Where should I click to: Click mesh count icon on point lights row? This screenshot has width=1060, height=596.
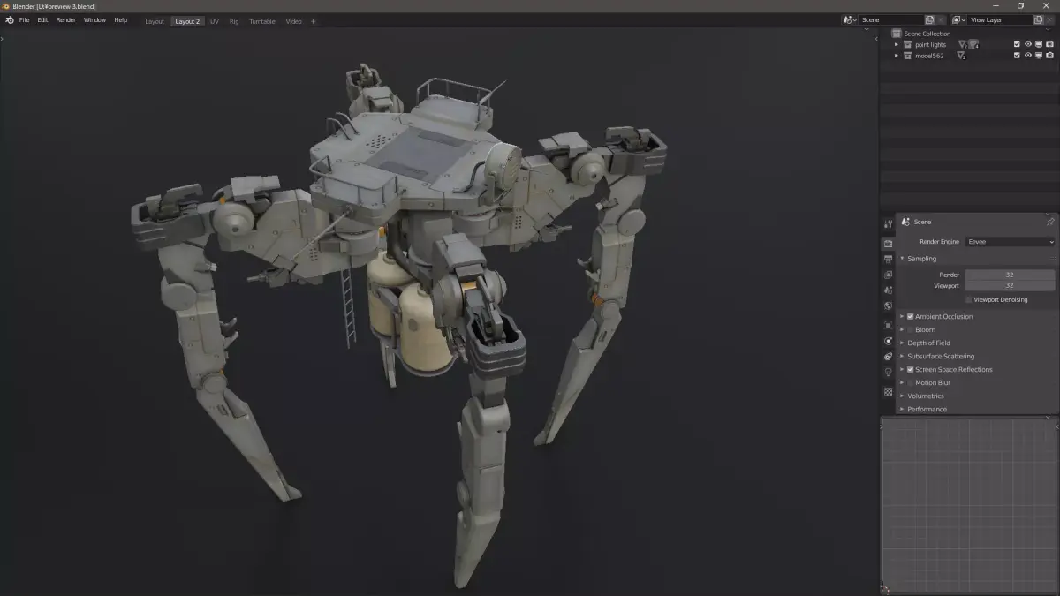click(963, 45)
